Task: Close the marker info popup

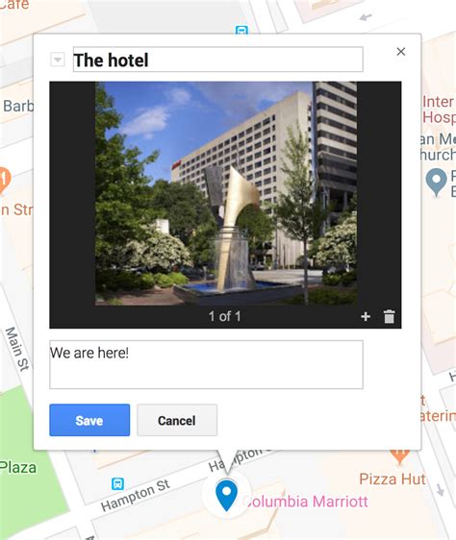Action: pos(401,52)
